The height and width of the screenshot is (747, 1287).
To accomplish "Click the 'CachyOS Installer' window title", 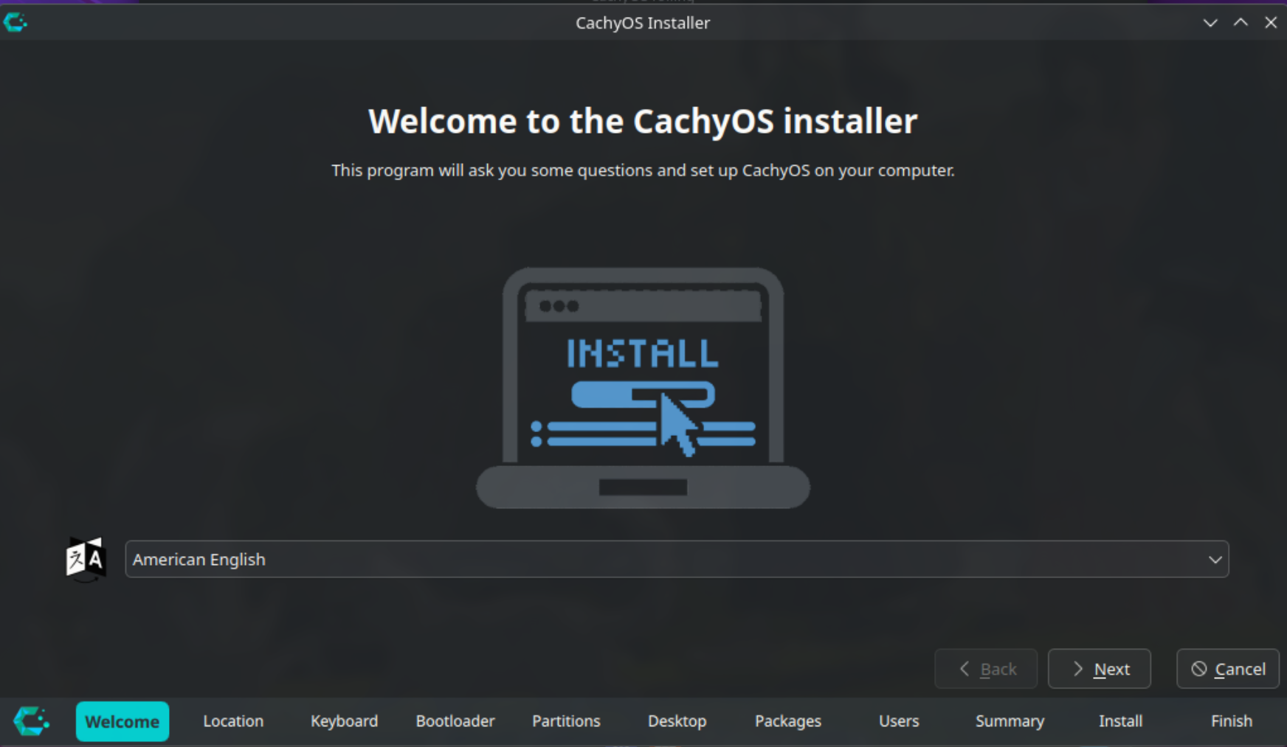I will click(643, 23).
